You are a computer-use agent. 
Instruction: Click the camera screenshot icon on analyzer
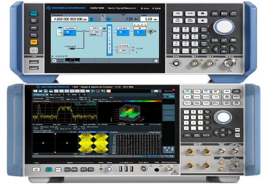(x=156, y=91)
